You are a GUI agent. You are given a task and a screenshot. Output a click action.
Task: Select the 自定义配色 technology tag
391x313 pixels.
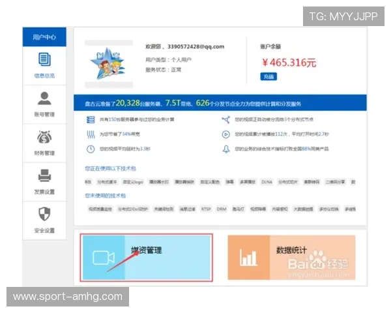(x=210, y=182)
